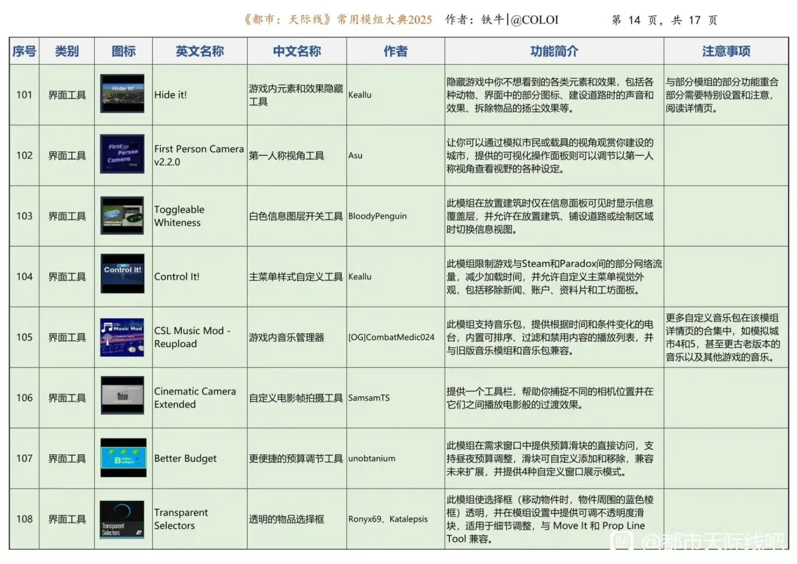Screen dimensions: 798x564
Task: Click author name unobtanium
Action: 372,459
